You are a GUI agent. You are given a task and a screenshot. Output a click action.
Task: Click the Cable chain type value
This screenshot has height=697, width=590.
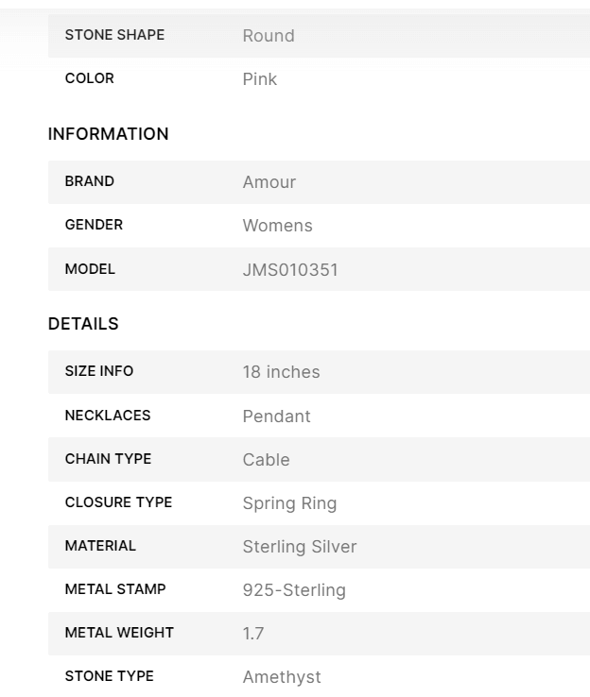pos(266,460)
